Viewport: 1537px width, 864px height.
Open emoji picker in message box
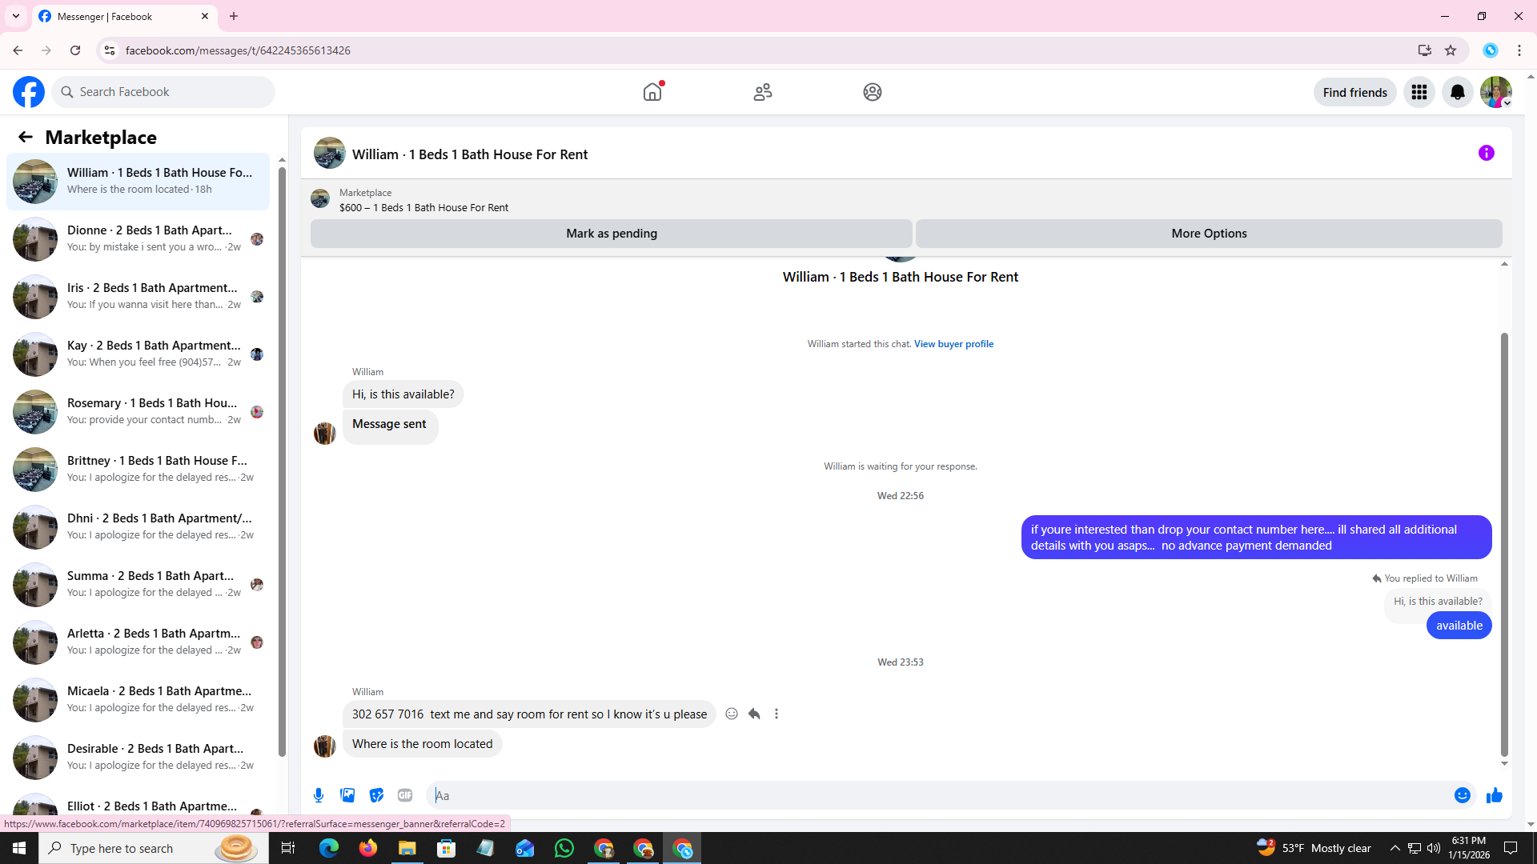coord(1462,795)
